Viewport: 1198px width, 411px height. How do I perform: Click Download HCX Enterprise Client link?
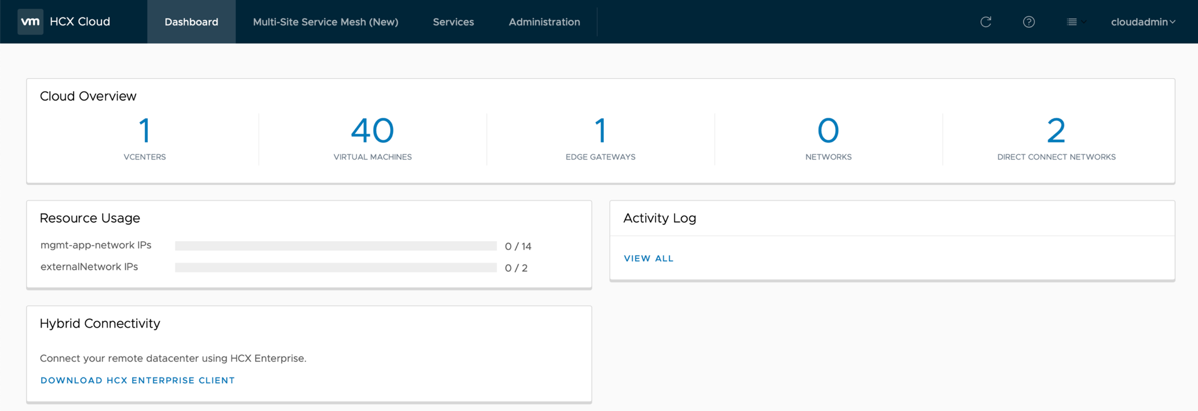pyautogui.click(x=137, y=380)
